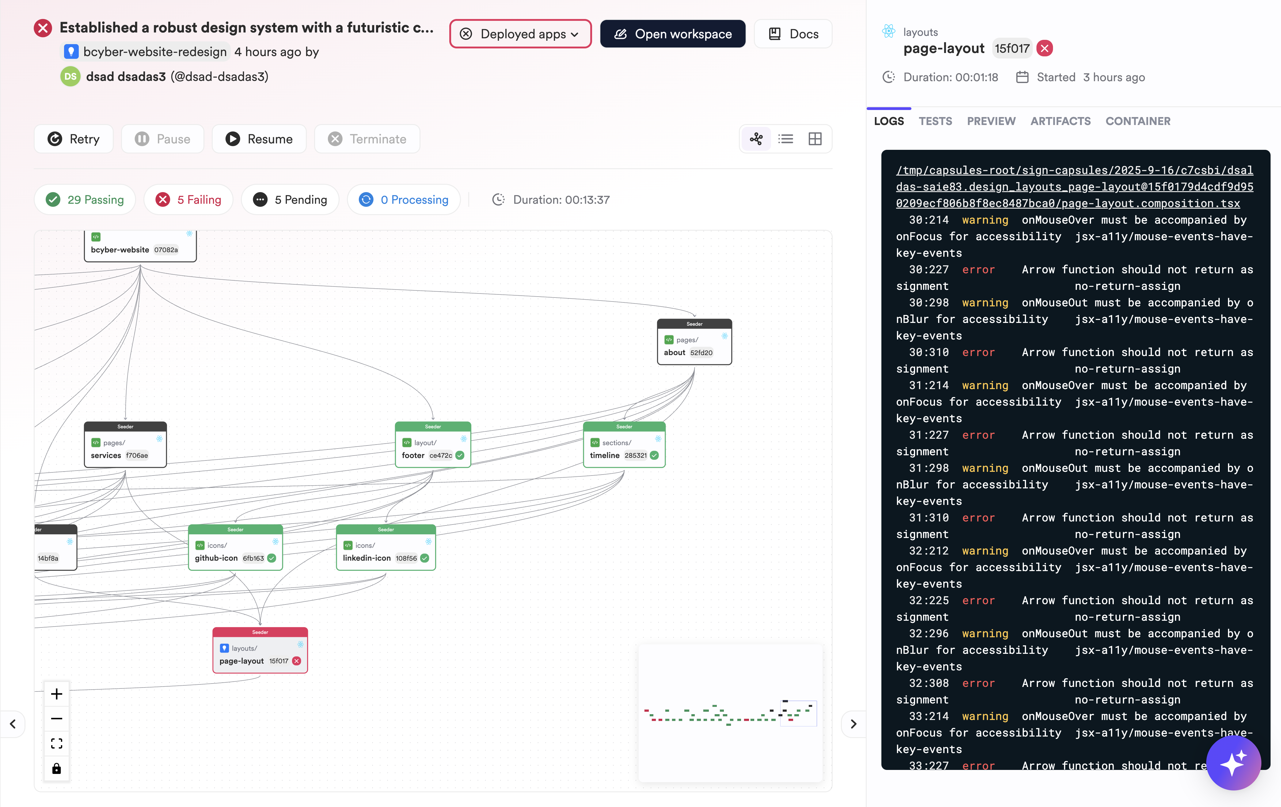Open the page-layout.composition.tsx file path link
Viewport: 1281px width, 807px height.
1074,187
